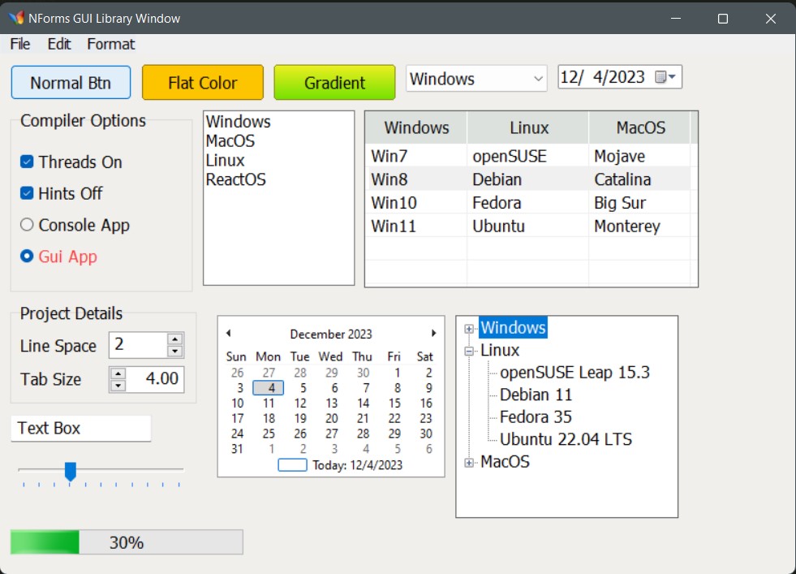Image resolution: width=796 pixels, height=574 pixels.
Task: Select the MacOS tree item label
Action: click(x=506, y=462)
